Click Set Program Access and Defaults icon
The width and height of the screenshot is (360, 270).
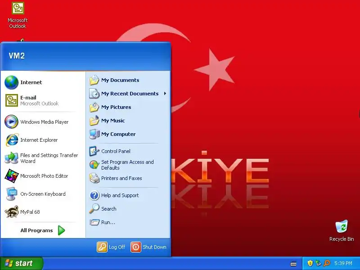94,165
